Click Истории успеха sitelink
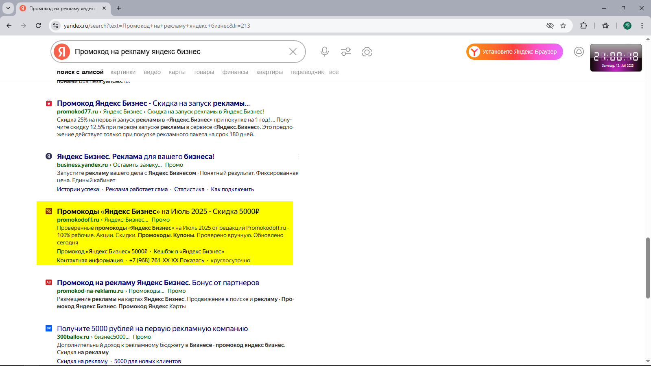 point(78,189)
